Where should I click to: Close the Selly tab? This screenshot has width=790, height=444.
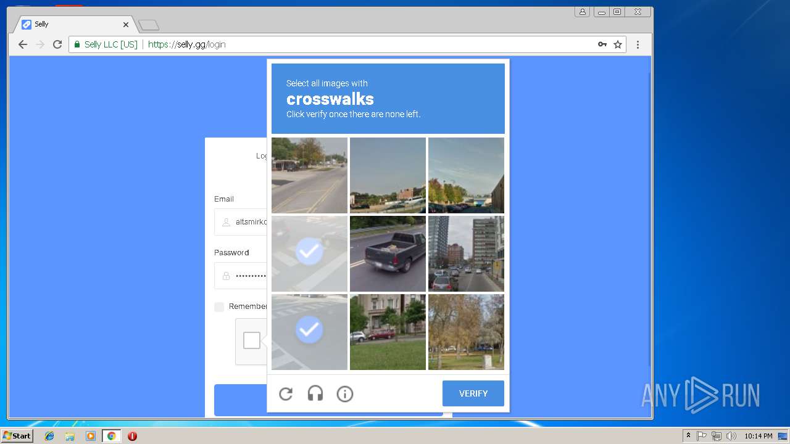(x=126, y=25)
